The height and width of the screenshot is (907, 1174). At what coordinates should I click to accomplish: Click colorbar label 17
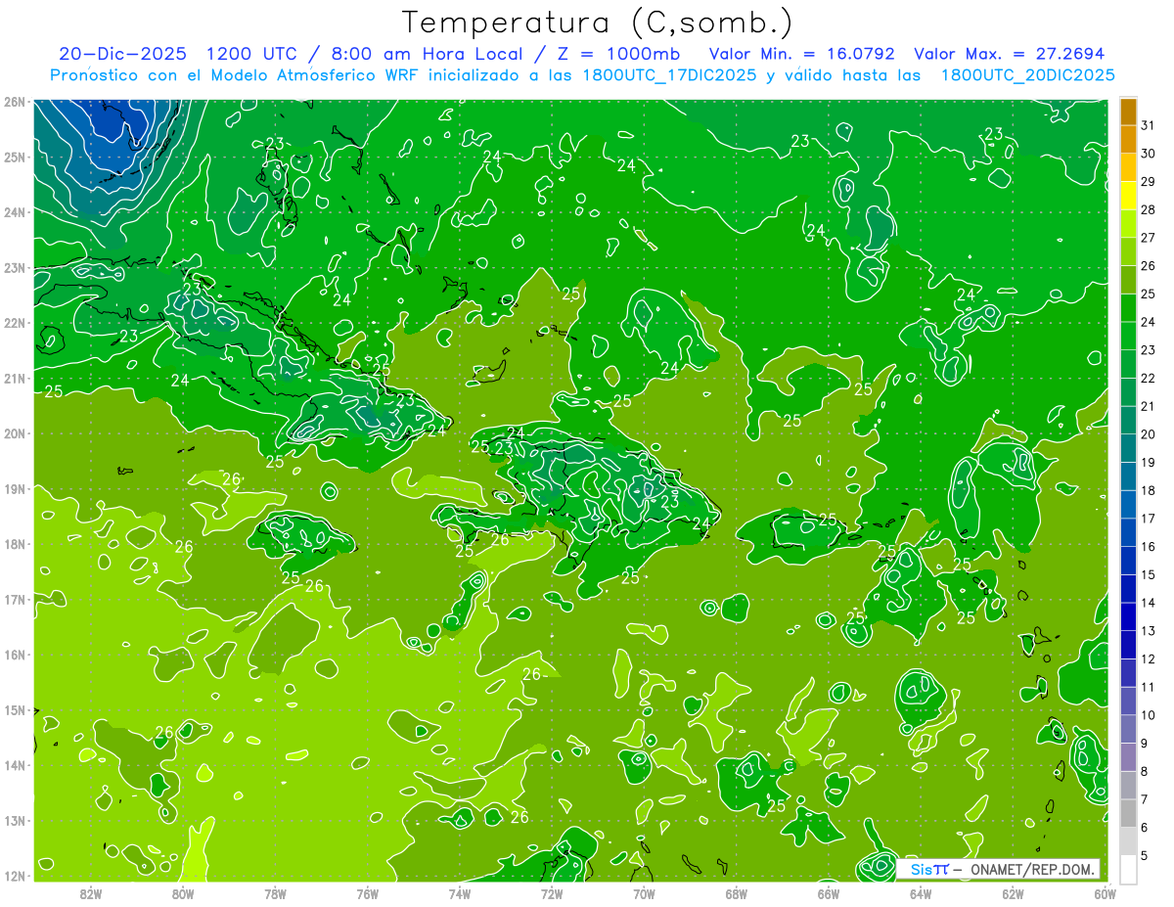point(1149,519)
